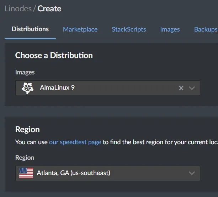Click the United States flag icon
The height and width of the screenshot is (197, 218).
point(26,173)
